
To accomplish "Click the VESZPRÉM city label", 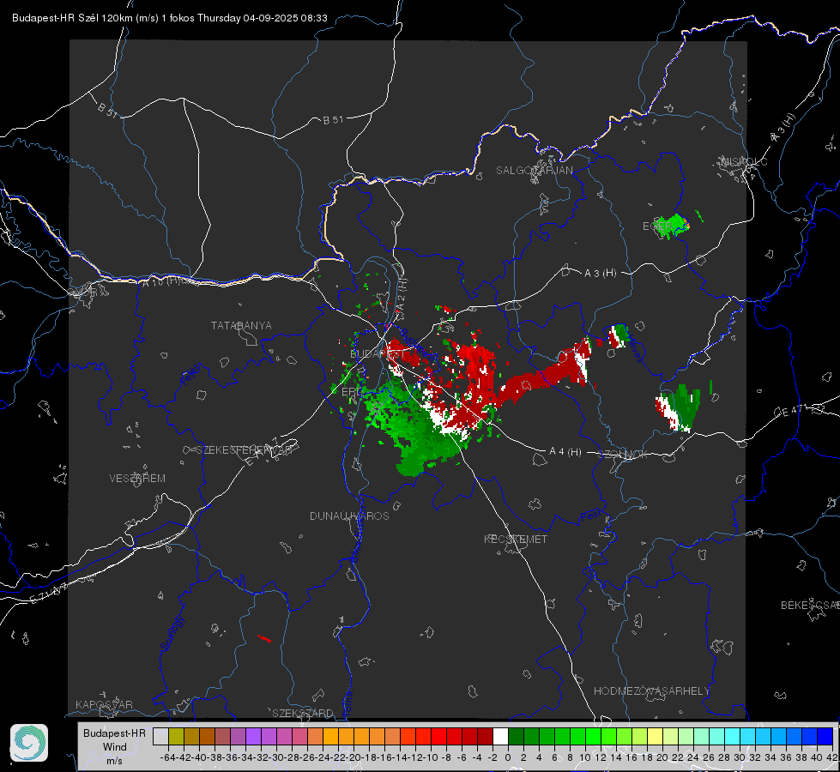I will tap(137, 479).
